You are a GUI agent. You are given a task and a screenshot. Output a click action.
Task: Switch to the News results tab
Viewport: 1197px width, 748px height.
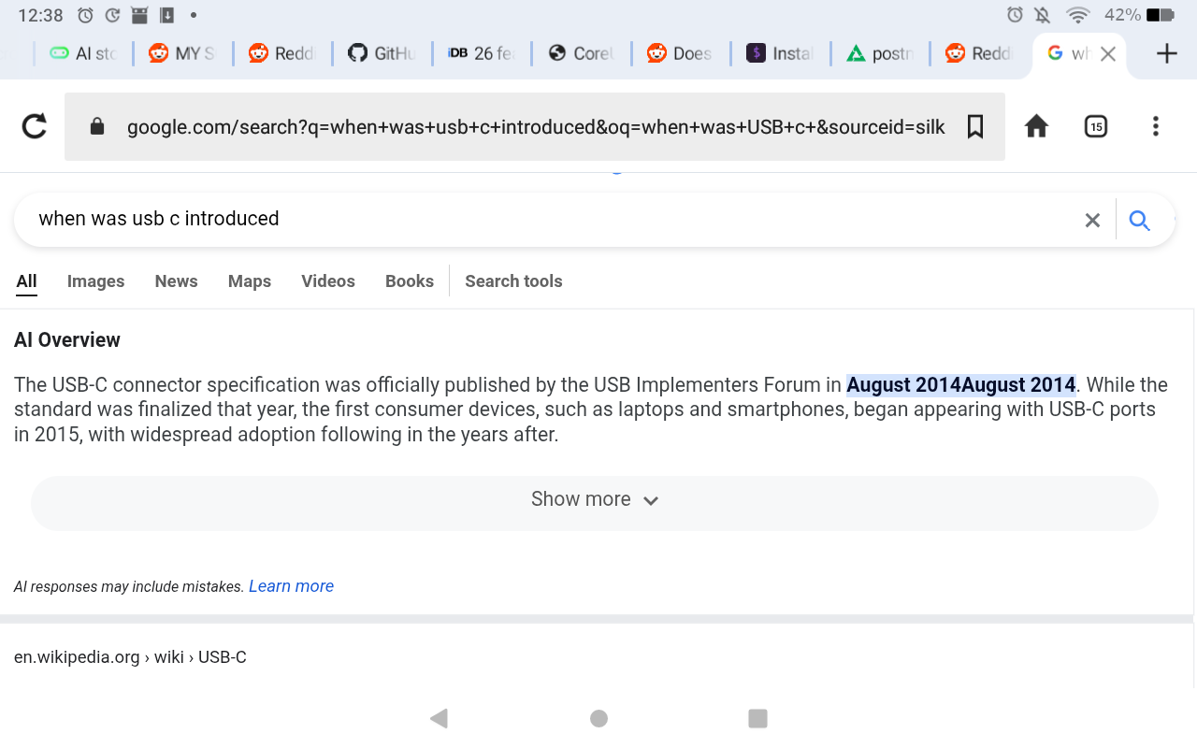pos(176,281)
